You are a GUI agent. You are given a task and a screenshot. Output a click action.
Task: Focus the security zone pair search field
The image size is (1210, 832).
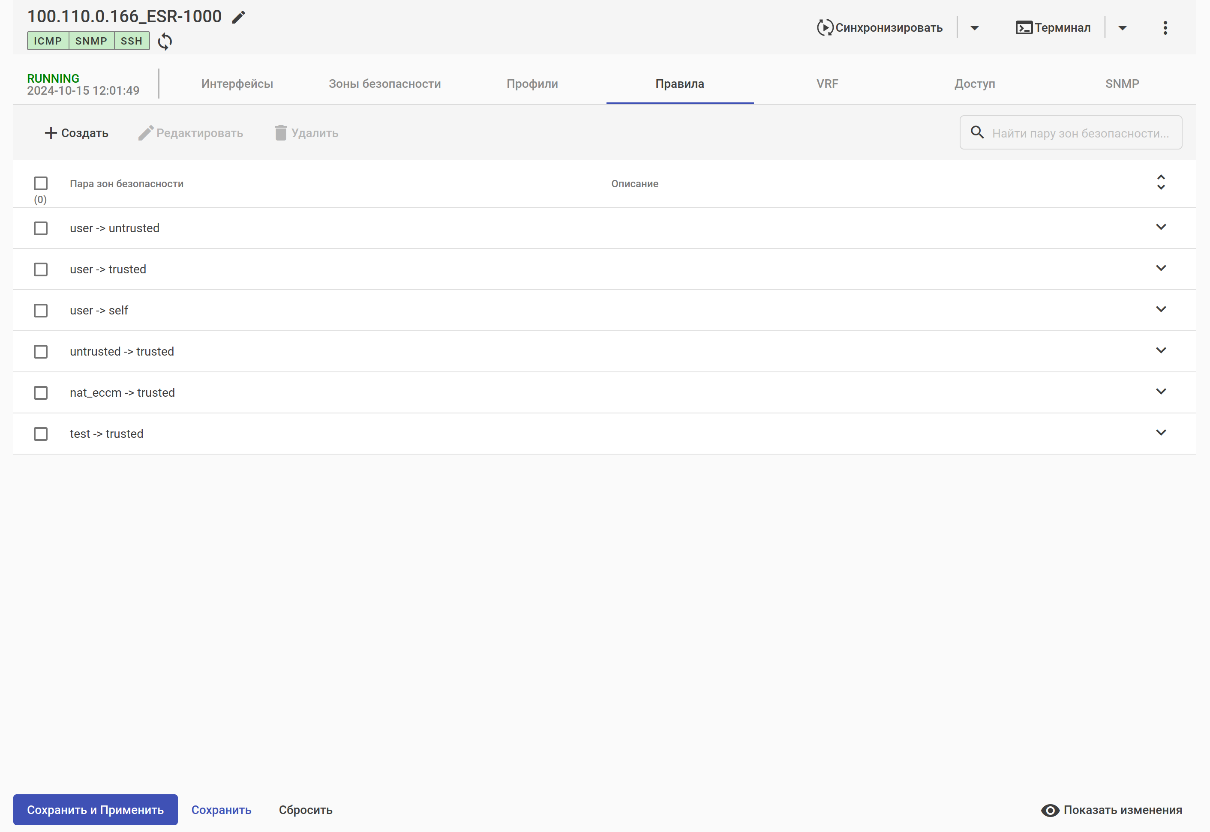(x=1080, y=133)
